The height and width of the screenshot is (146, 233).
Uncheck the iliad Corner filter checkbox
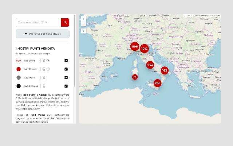66,69
